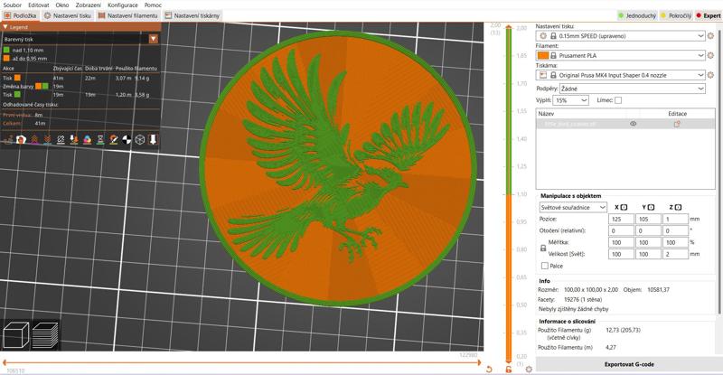Enable the Límec checkbox
Screen dimensions: 723x375
[x=618, y=100]
